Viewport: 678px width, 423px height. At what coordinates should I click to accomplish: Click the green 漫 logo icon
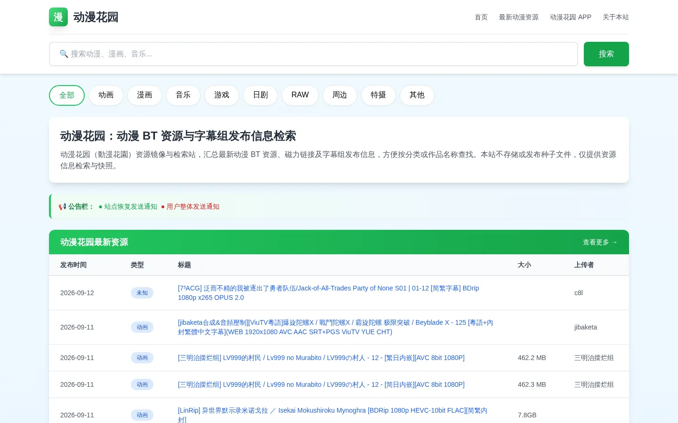coord(58,17)
